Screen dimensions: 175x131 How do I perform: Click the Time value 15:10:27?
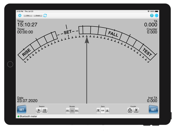click(27, 25)
